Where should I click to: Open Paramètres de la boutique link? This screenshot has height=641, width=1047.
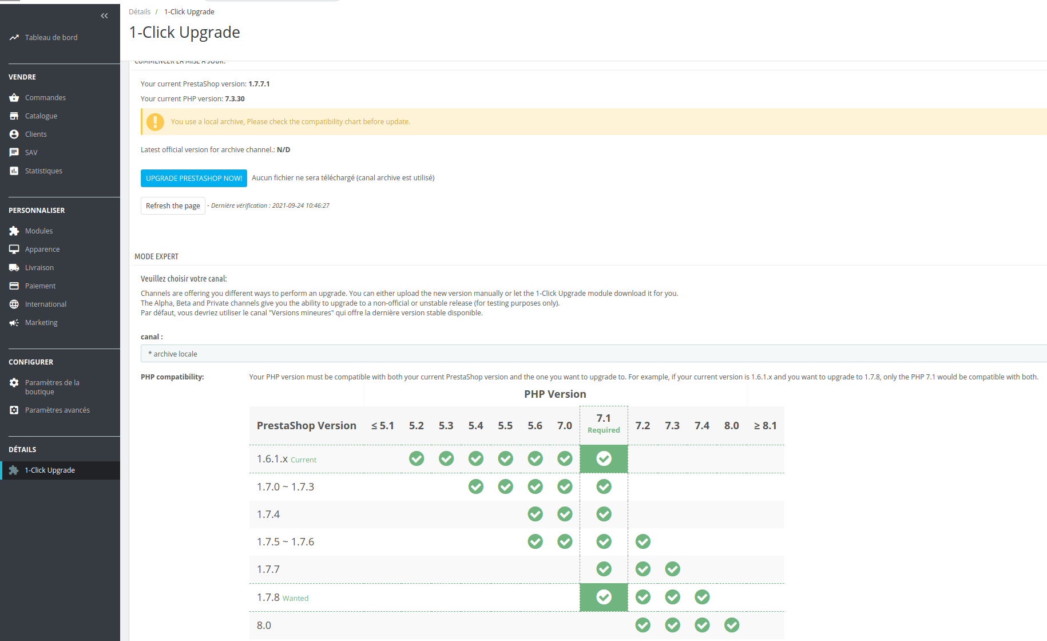52,387
